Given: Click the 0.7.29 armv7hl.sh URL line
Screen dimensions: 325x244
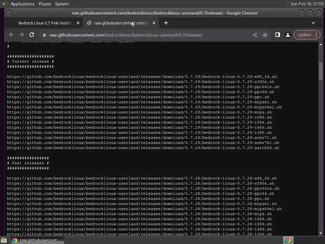Looking at the screenshot, I should point(143,143).
